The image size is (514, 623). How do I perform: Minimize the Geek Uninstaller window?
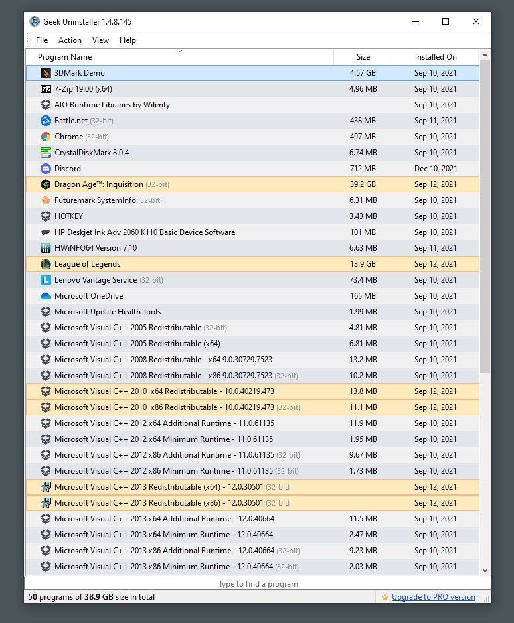click(416, 21)
